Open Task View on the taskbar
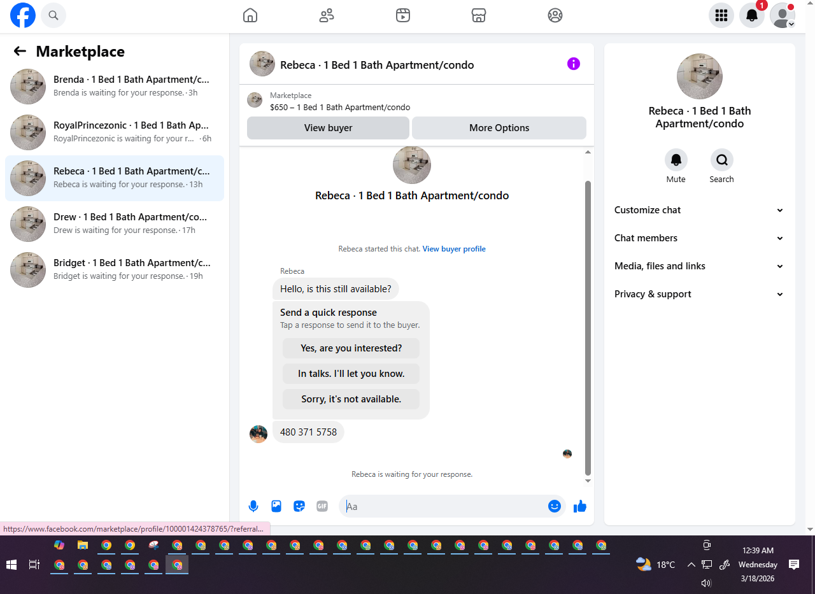Viewport: 815px width, 594px height. click(x=34, y=565)
